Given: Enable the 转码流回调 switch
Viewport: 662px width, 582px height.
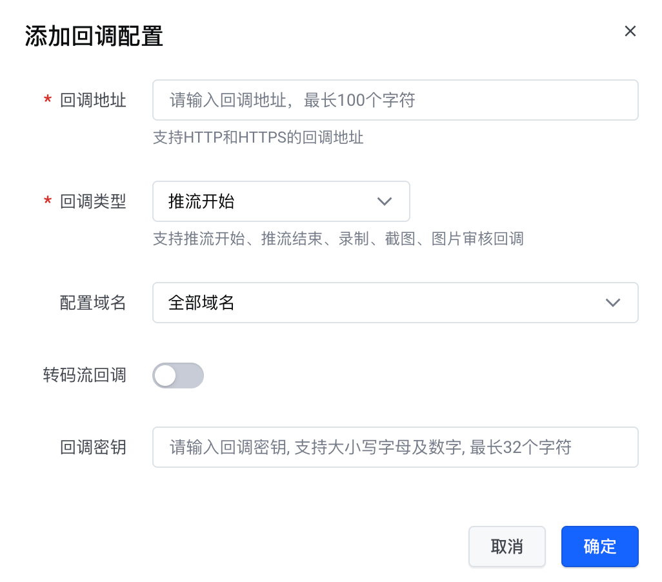Looking at the screenshot, I should (178, 376).
